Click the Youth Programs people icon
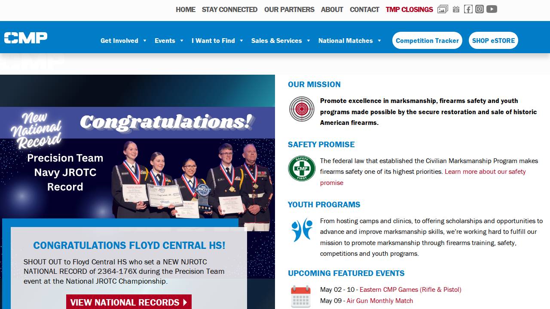550x309 pixels. tap(301, 230)
